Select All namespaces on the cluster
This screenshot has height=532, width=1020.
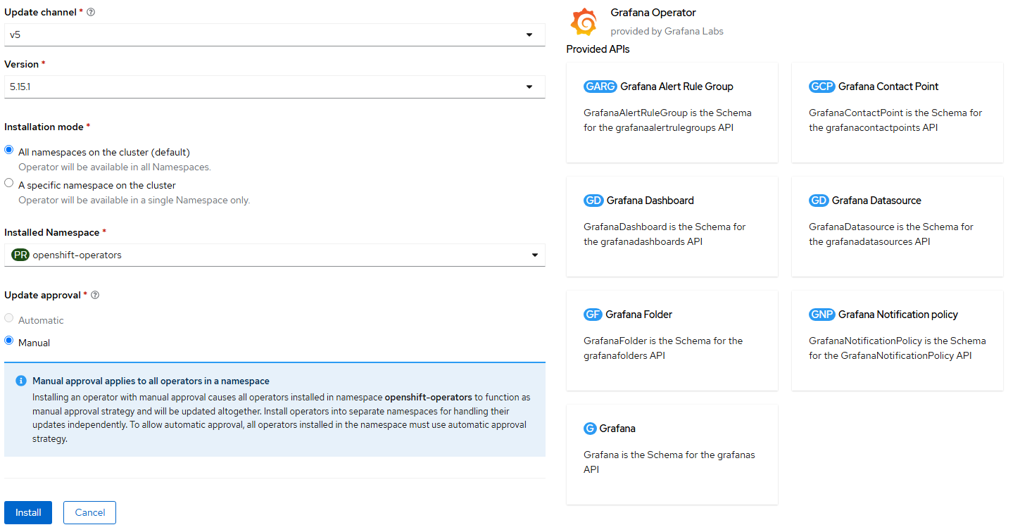tap(8, 149)
